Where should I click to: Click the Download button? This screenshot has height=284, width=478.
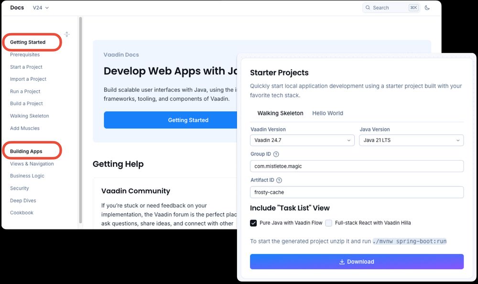tap(357, 262)
